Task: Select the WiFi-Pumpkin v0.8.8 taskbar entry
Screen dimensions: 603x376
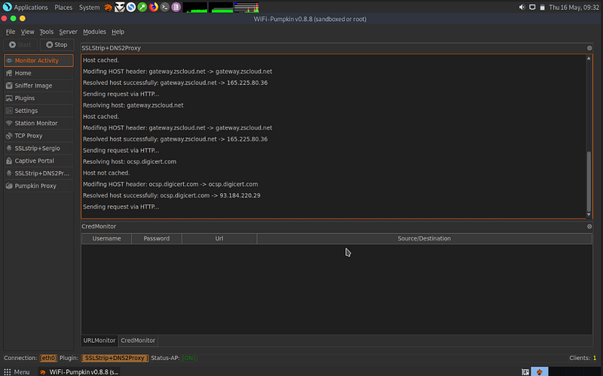Action: click(79, 371)
